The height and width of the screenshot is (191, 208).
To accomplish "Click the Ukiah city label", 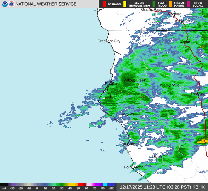I will pyautogui.click(x=157, y=157).
